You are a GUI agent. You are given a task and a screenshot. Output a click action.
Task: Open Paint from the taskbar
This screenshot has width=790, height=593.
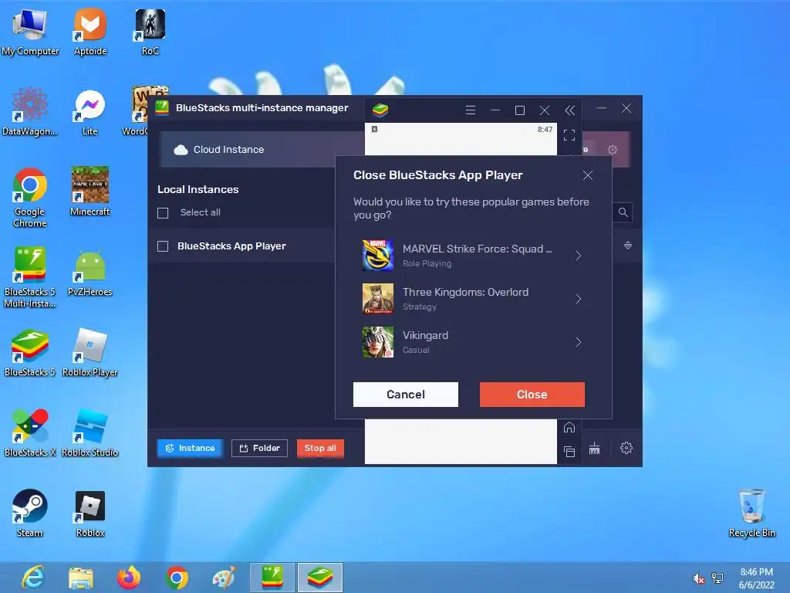point(224,578)
